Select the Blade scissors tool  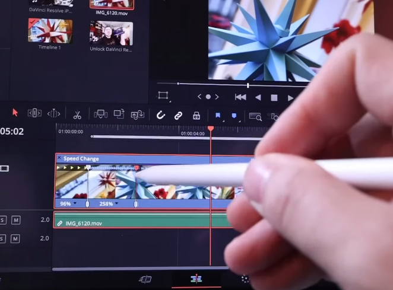77,114
